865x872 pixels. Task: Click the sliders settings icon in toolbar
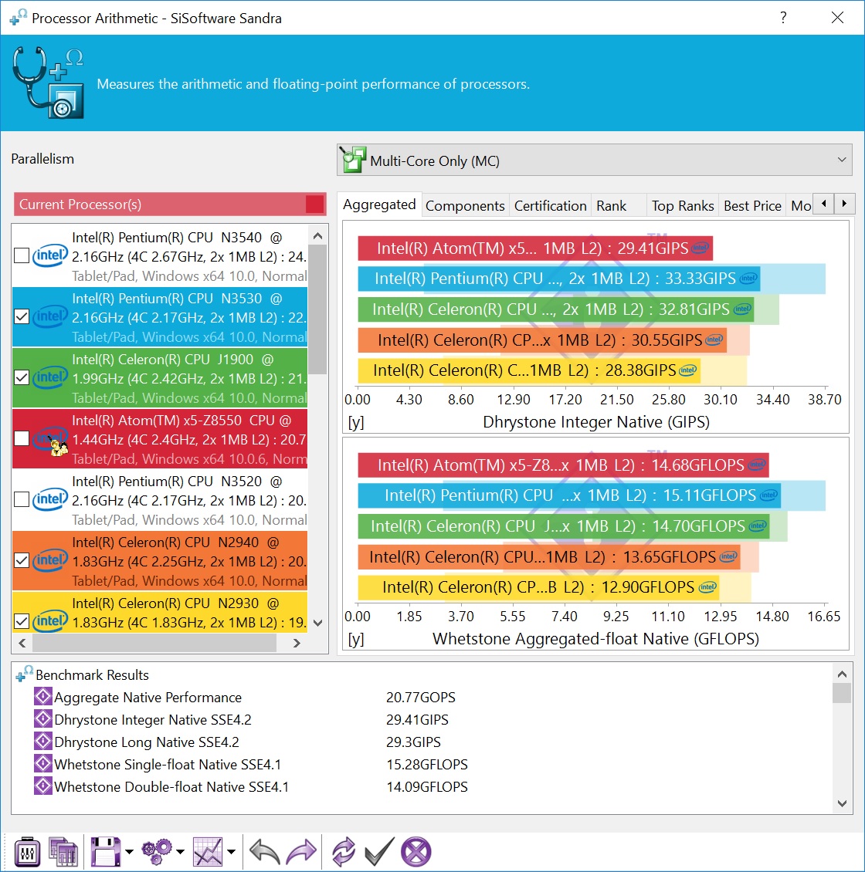[x=27, y=852]
